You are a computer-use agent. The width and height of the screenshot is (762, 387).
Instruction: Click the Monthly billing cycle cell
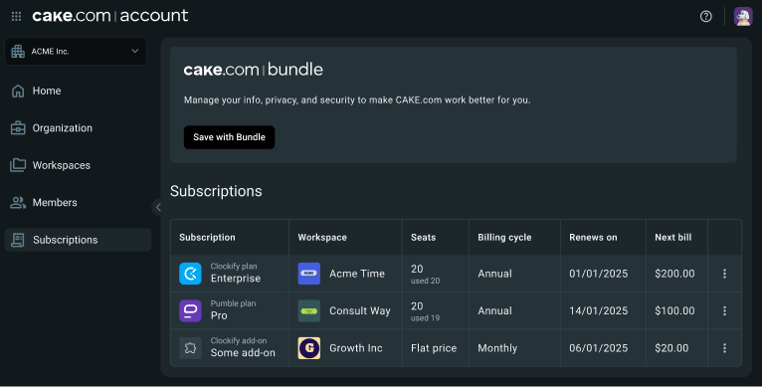(497, 348)
